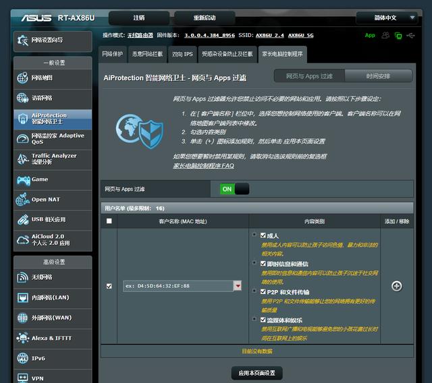Viewport: 432px width, 383px height.
Task: Click the add rule plus icon
Action: point(396,286)
